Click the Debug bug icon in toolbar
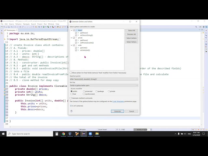 tap(39, 27)
